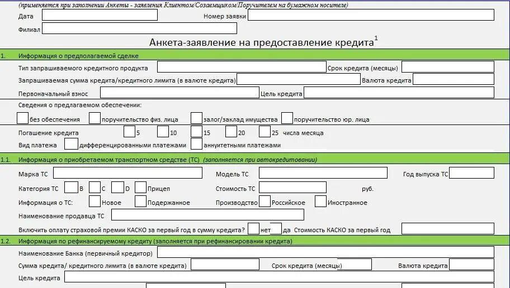510x288 pixels.
Task: Check the дифференцированными платежами checkbox
Action: (71, 144)
